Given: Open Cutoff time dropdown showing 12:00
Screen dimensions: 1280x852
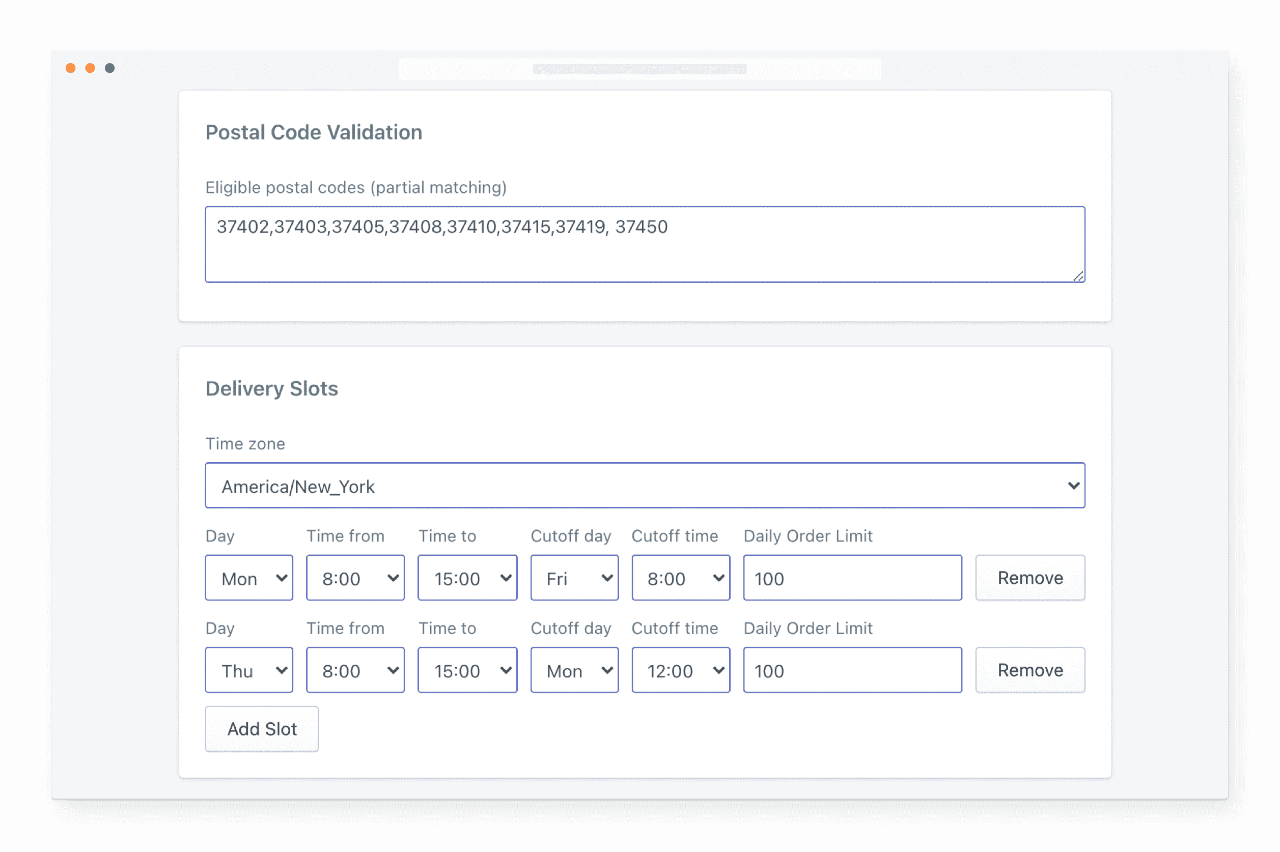Looking at the screenshot, I should (x=681, y=670).
